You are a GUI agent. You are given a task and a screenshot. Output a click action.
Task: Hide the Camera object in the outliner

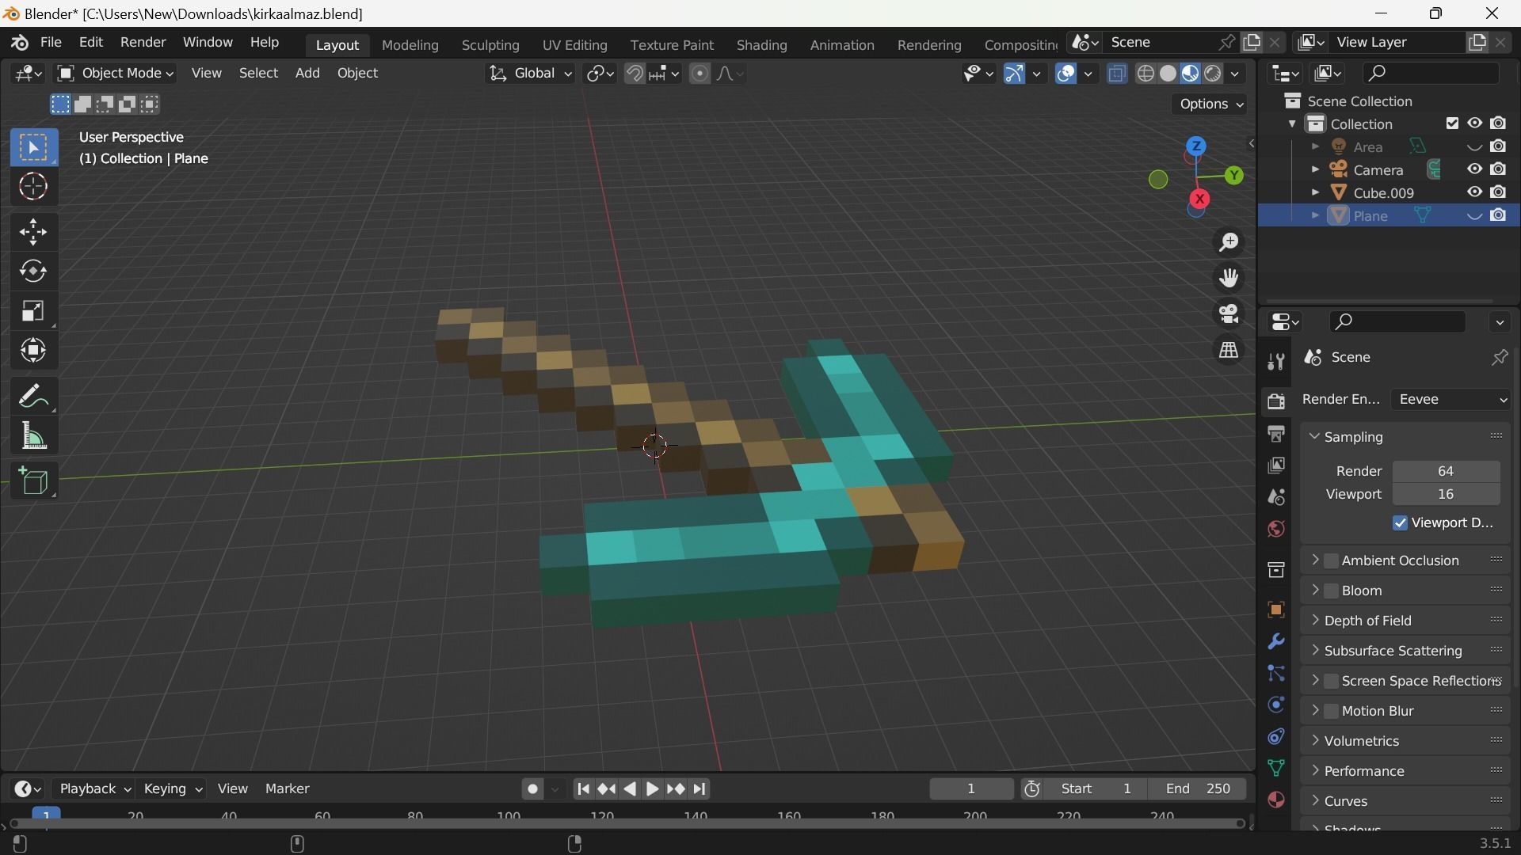pyautogui.click(x=1473, y=169)
